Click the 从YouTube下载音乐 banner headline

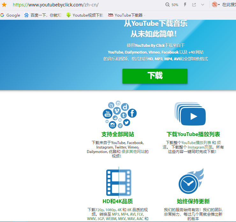click(x=156, y=24)
